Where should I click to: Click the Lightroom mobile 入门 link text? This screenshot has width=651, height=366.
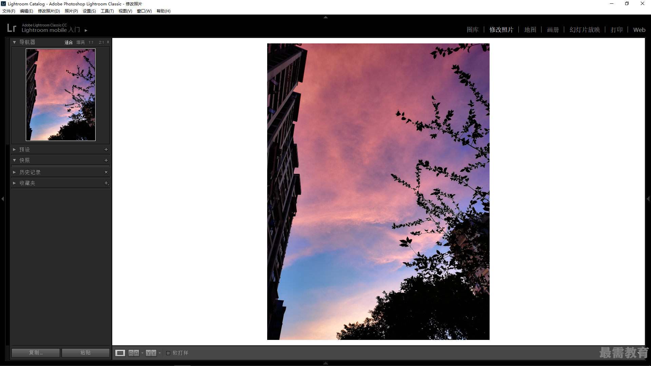pyautogui.click(x=51, y=30)
